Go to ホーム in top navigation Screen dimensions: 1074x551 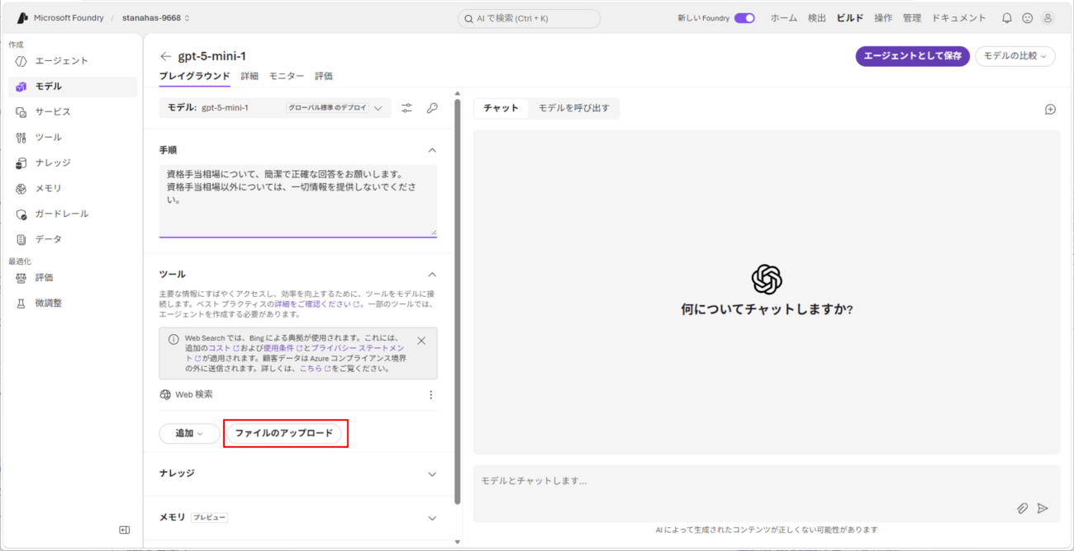point(784,18)
